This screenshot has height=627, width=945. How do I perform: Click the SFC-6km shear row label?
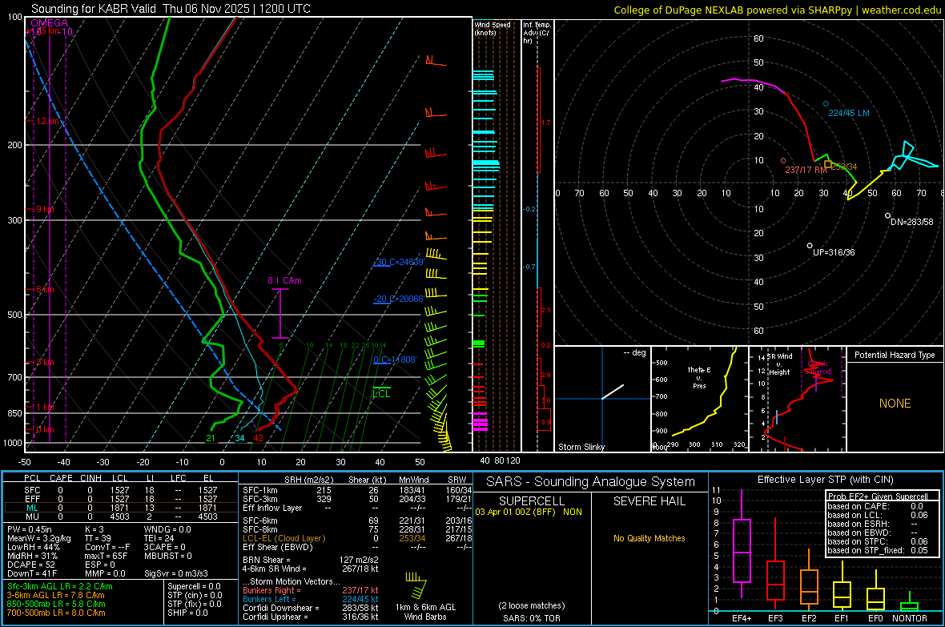[x=260, y=520]
